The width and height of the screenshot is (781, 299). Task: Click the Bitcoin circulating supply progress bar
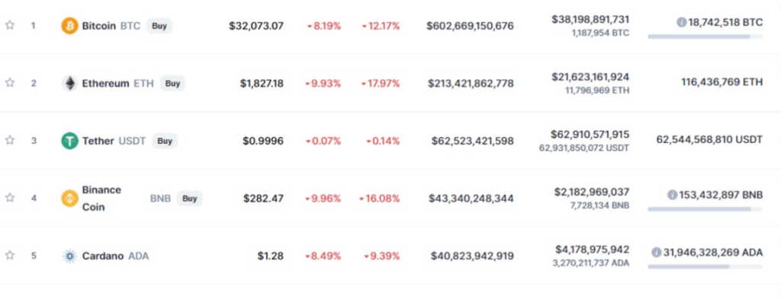(x=705, y=37)
